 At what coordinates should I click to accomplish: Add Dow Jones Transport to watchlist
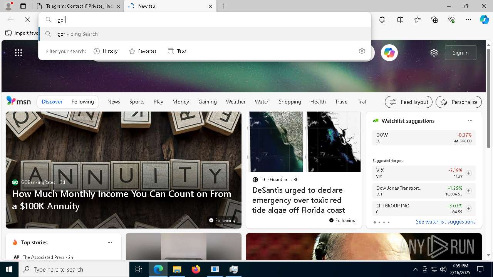click(x=468, y=191)
